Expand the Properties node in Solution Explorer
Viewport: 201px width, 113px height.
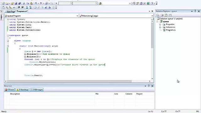click(160, 24)
